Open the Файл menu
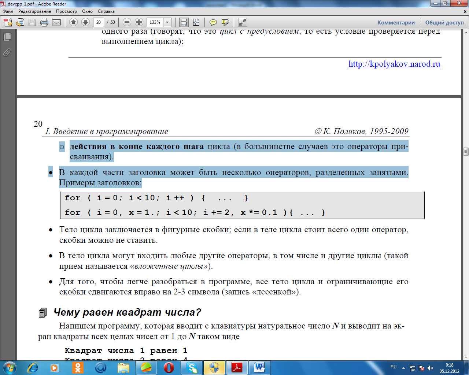The width and height of the screenshot is (469, 375). click(8, 11)
